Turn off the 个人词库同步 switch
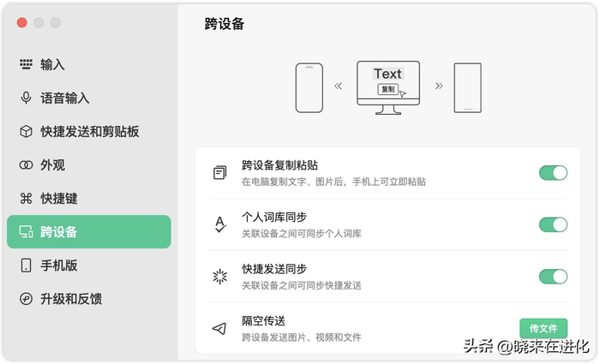Image resolution: width=600 pixels, height=364 pixels. coord(553,224)
